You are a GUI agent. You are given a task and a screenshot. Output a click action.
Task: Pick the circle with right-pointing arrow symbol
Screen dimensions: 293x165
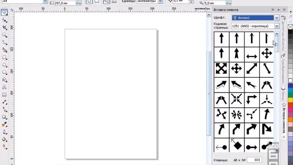point(251,147)
